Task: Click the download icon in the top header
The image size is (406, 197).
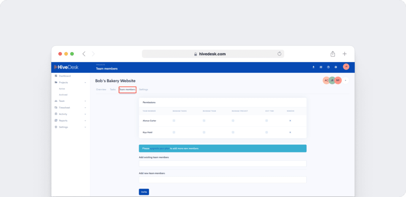Action: coord(314,67)
